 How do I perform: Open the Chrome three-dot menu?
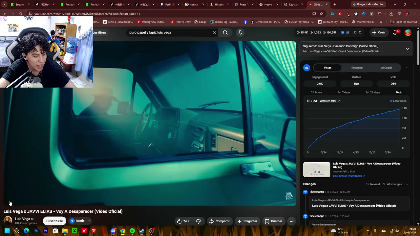(x=415, y=14)
